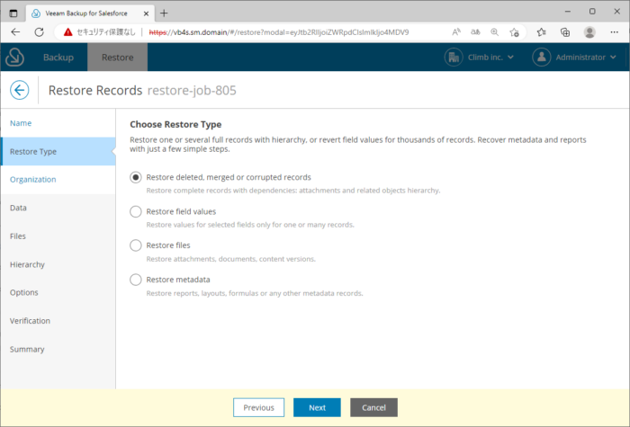Open a new browser tab
Screen dimensions: 630x427
pos(164,13)
